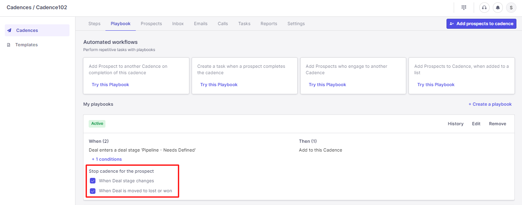The image size is (522, 205).
Task: Click the headset support icon
Action: (x=484, y=8)
